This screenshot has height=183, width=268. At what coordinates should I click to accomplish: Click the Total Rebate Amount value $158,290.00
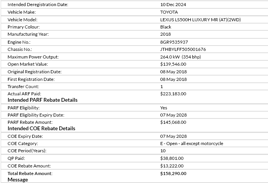point(173,174)
